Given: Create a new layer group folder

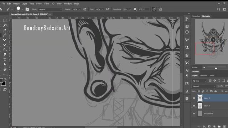Looking at the screenshot, I should point(219,127).
